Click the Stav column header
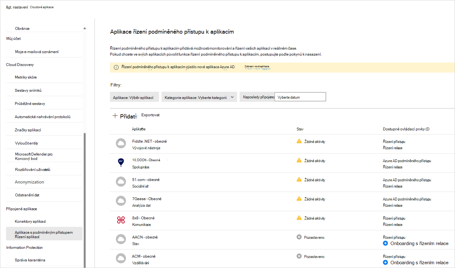 click(300, 129)
